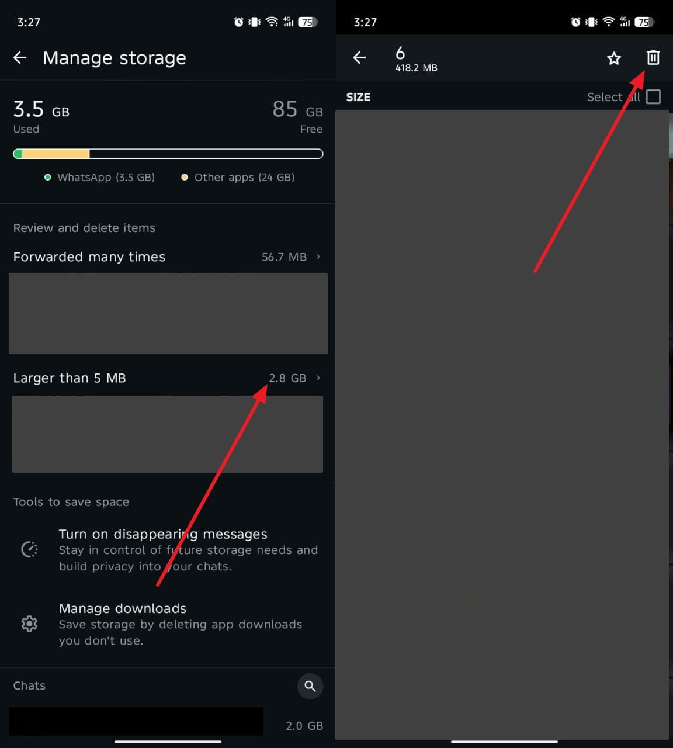This screenshot has width=673, height=748.
Task: Go back from Manage storage screen
Action: click(x=20, y=57)
